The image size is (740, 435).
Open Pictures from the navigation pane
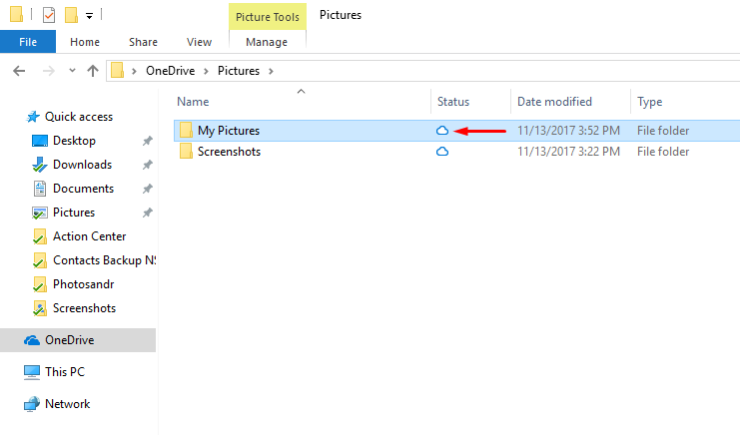(x=74, y=213)
